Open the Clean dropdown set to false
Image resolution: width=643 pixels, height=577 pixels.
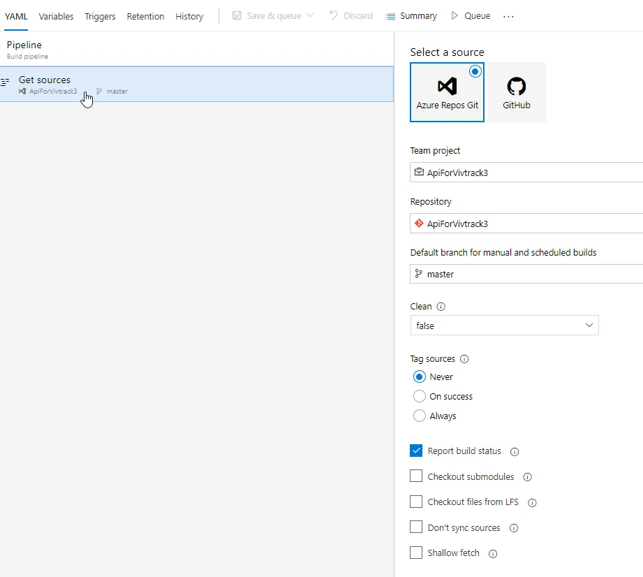(504, 326)
